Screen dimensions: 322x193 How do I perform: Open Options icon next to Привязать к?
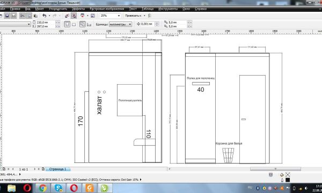pos(150,16)
